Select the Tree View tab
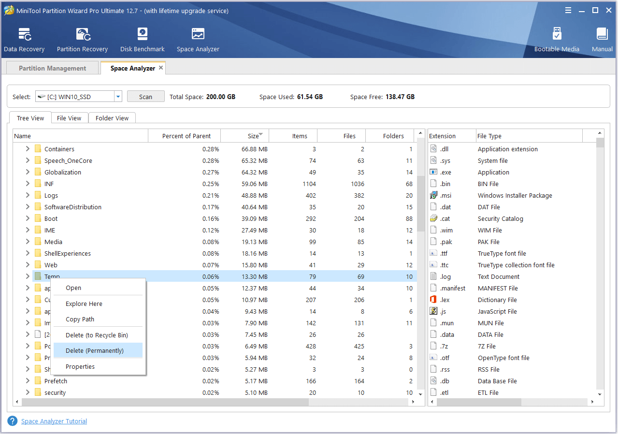 pos(30,118)
